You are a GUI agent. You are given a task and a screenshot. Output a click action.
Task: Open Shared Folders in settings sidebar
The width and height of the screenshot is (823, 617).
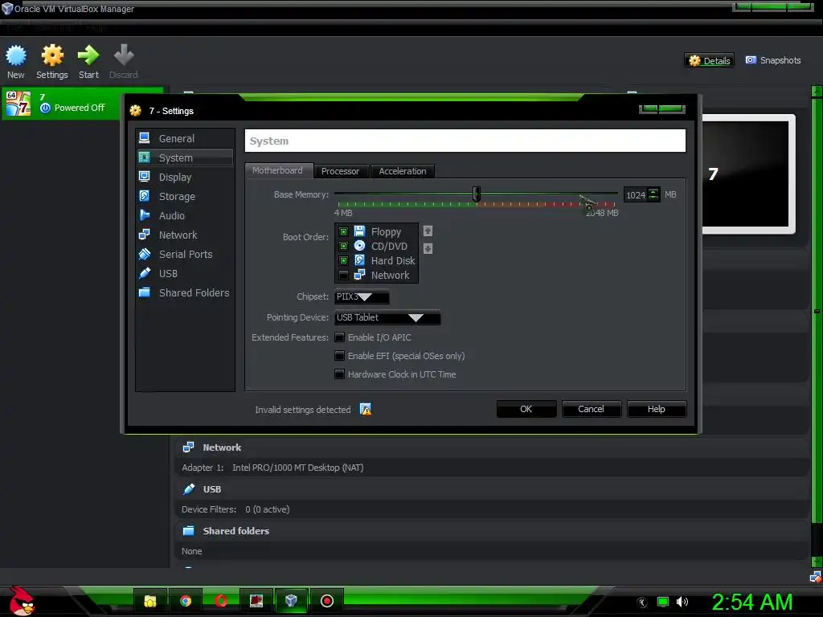pos(185,292)
